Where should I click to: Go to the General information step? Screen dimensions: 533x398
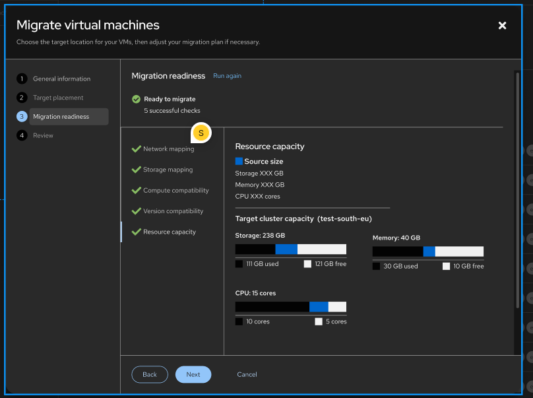[61, 79]
